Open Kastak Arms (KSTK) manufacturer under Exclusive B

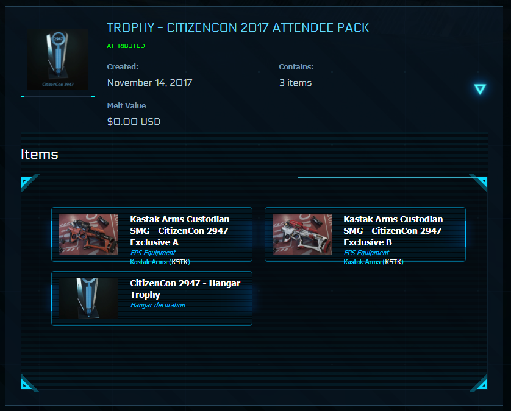(x=374, y=262)
